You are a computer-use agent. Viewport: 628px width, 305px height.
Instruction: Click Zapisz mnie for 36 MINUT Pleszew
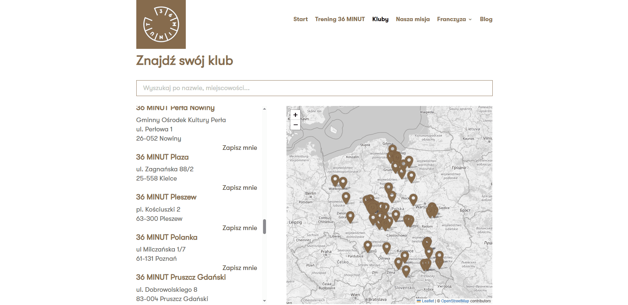240,228
